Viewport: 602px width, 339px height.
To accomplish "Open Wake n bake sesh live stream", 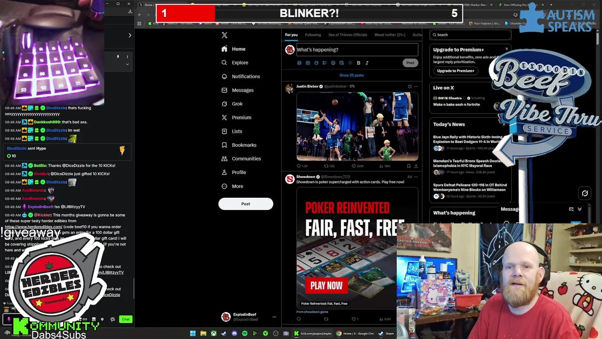I will (x=456, y=105).
